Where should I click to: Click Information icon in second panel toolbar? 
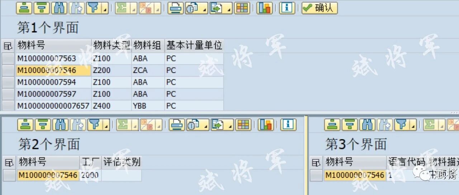click(x=288, y=125)
